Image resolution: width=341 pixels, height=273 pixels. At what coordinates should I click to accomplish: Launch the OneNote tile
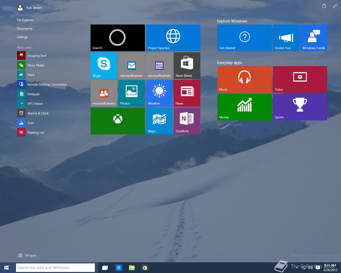tap(187, 121)
